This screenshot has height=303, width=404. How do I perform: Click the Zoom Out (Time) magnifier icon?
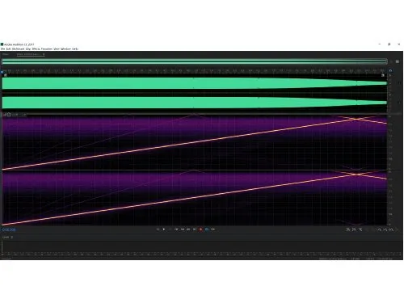(385, 229)
